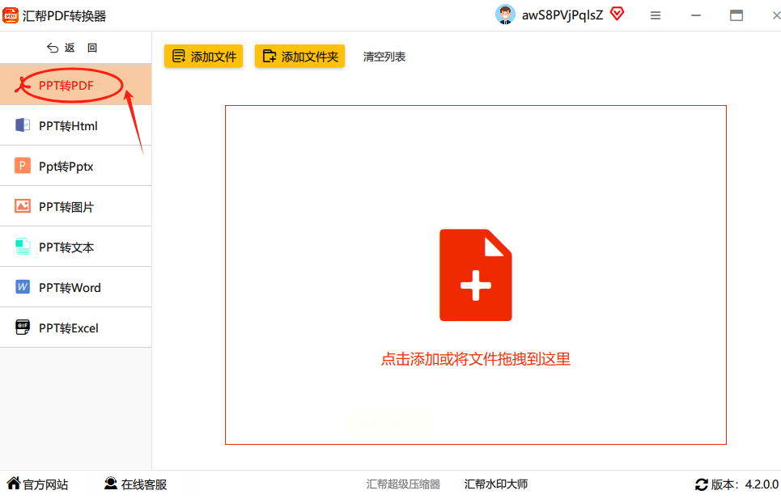Screen dimensions: 781x503
Task: Click 清空列表 to clear the list
Action: [384, 57]
